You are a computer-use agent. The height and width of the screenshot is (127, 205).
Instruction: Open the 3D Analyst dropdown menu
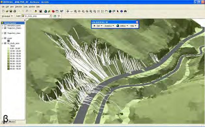pos(7,16)
